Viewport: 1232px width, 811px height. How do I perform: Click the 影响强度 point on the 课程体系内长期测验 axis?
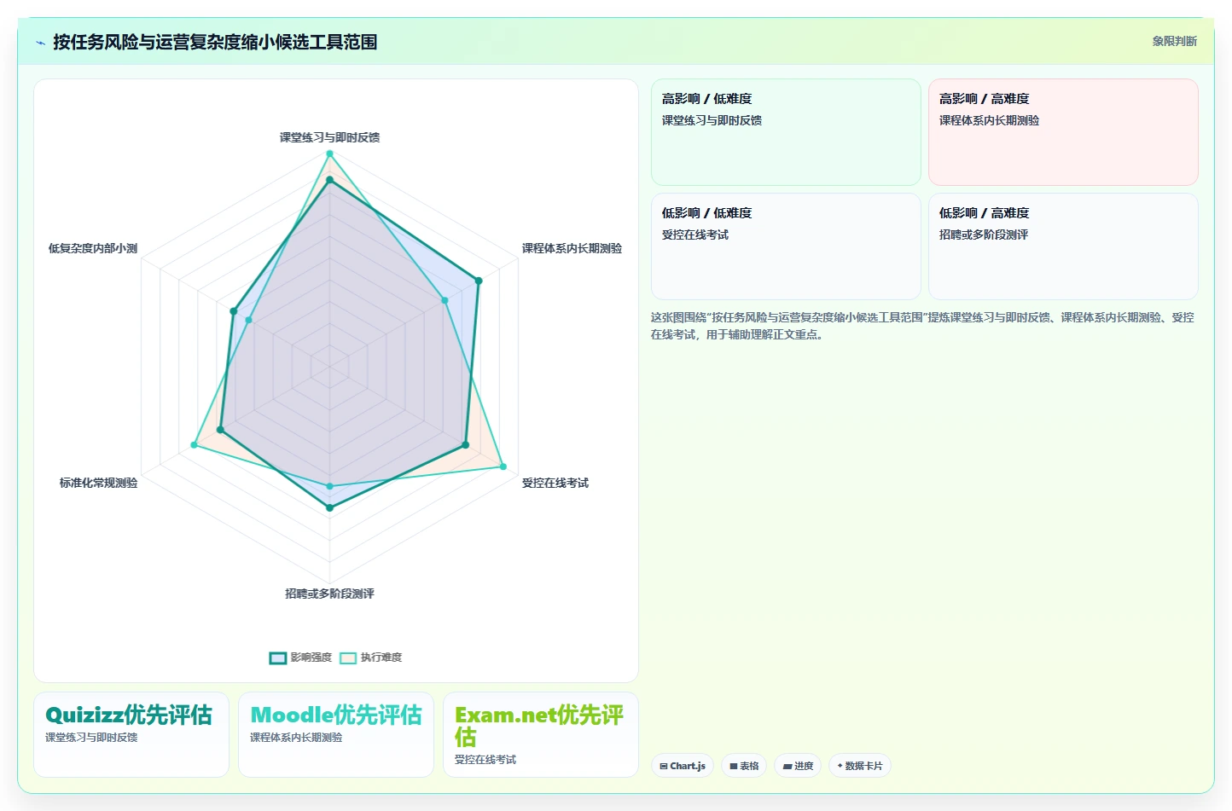coord(479,281)
